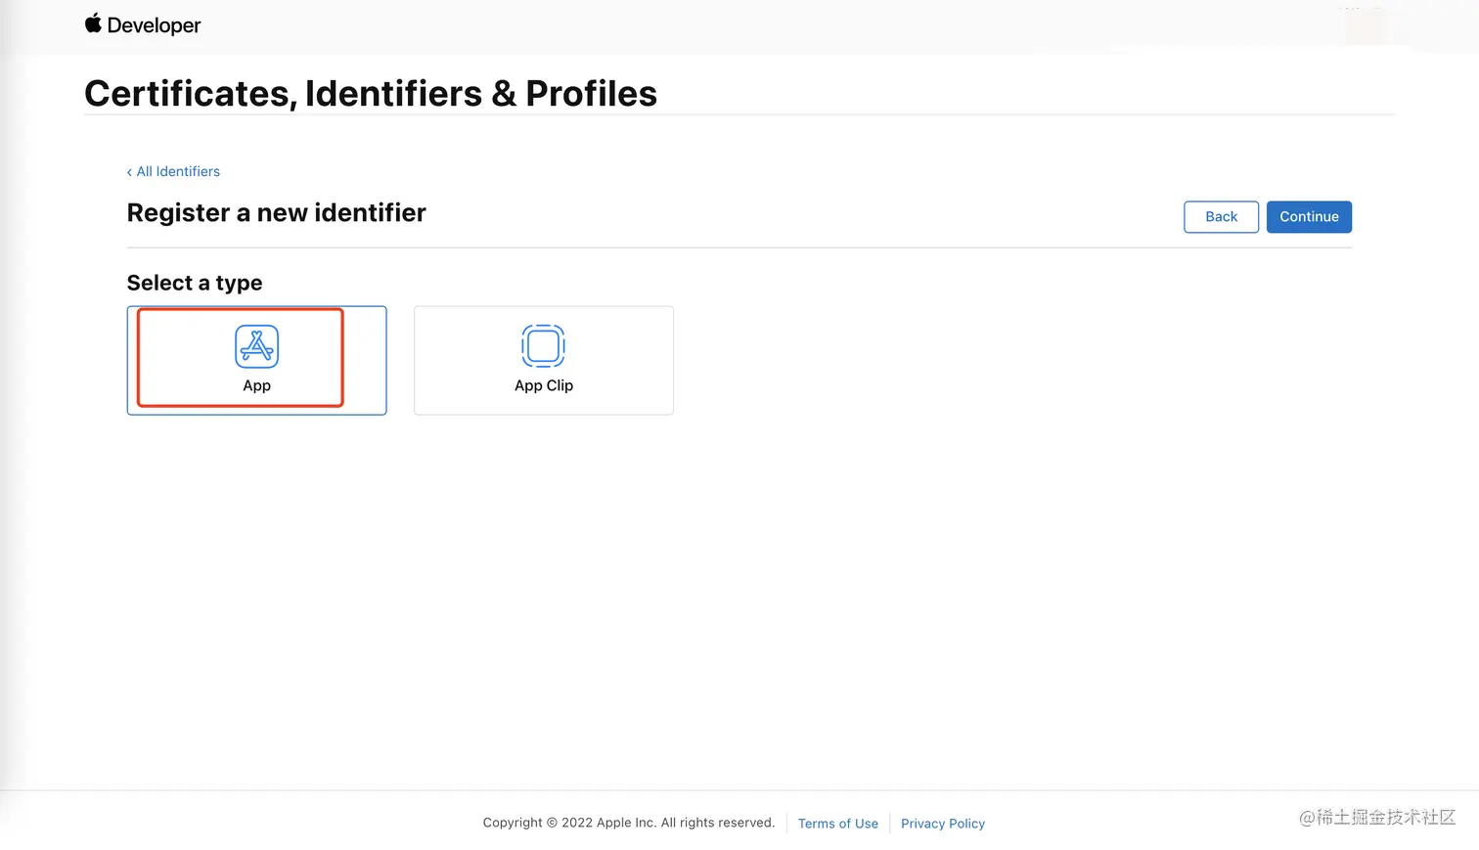The width and height of the screenshot is (1479, 850).
Task: Click the "App Clip" text label
Action: click(x=543, y=385)
